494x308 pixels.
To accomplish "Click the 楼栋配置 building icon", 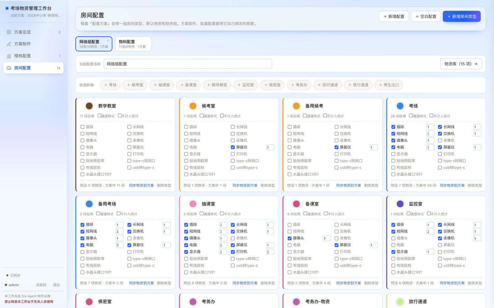I will coord(9,56).
